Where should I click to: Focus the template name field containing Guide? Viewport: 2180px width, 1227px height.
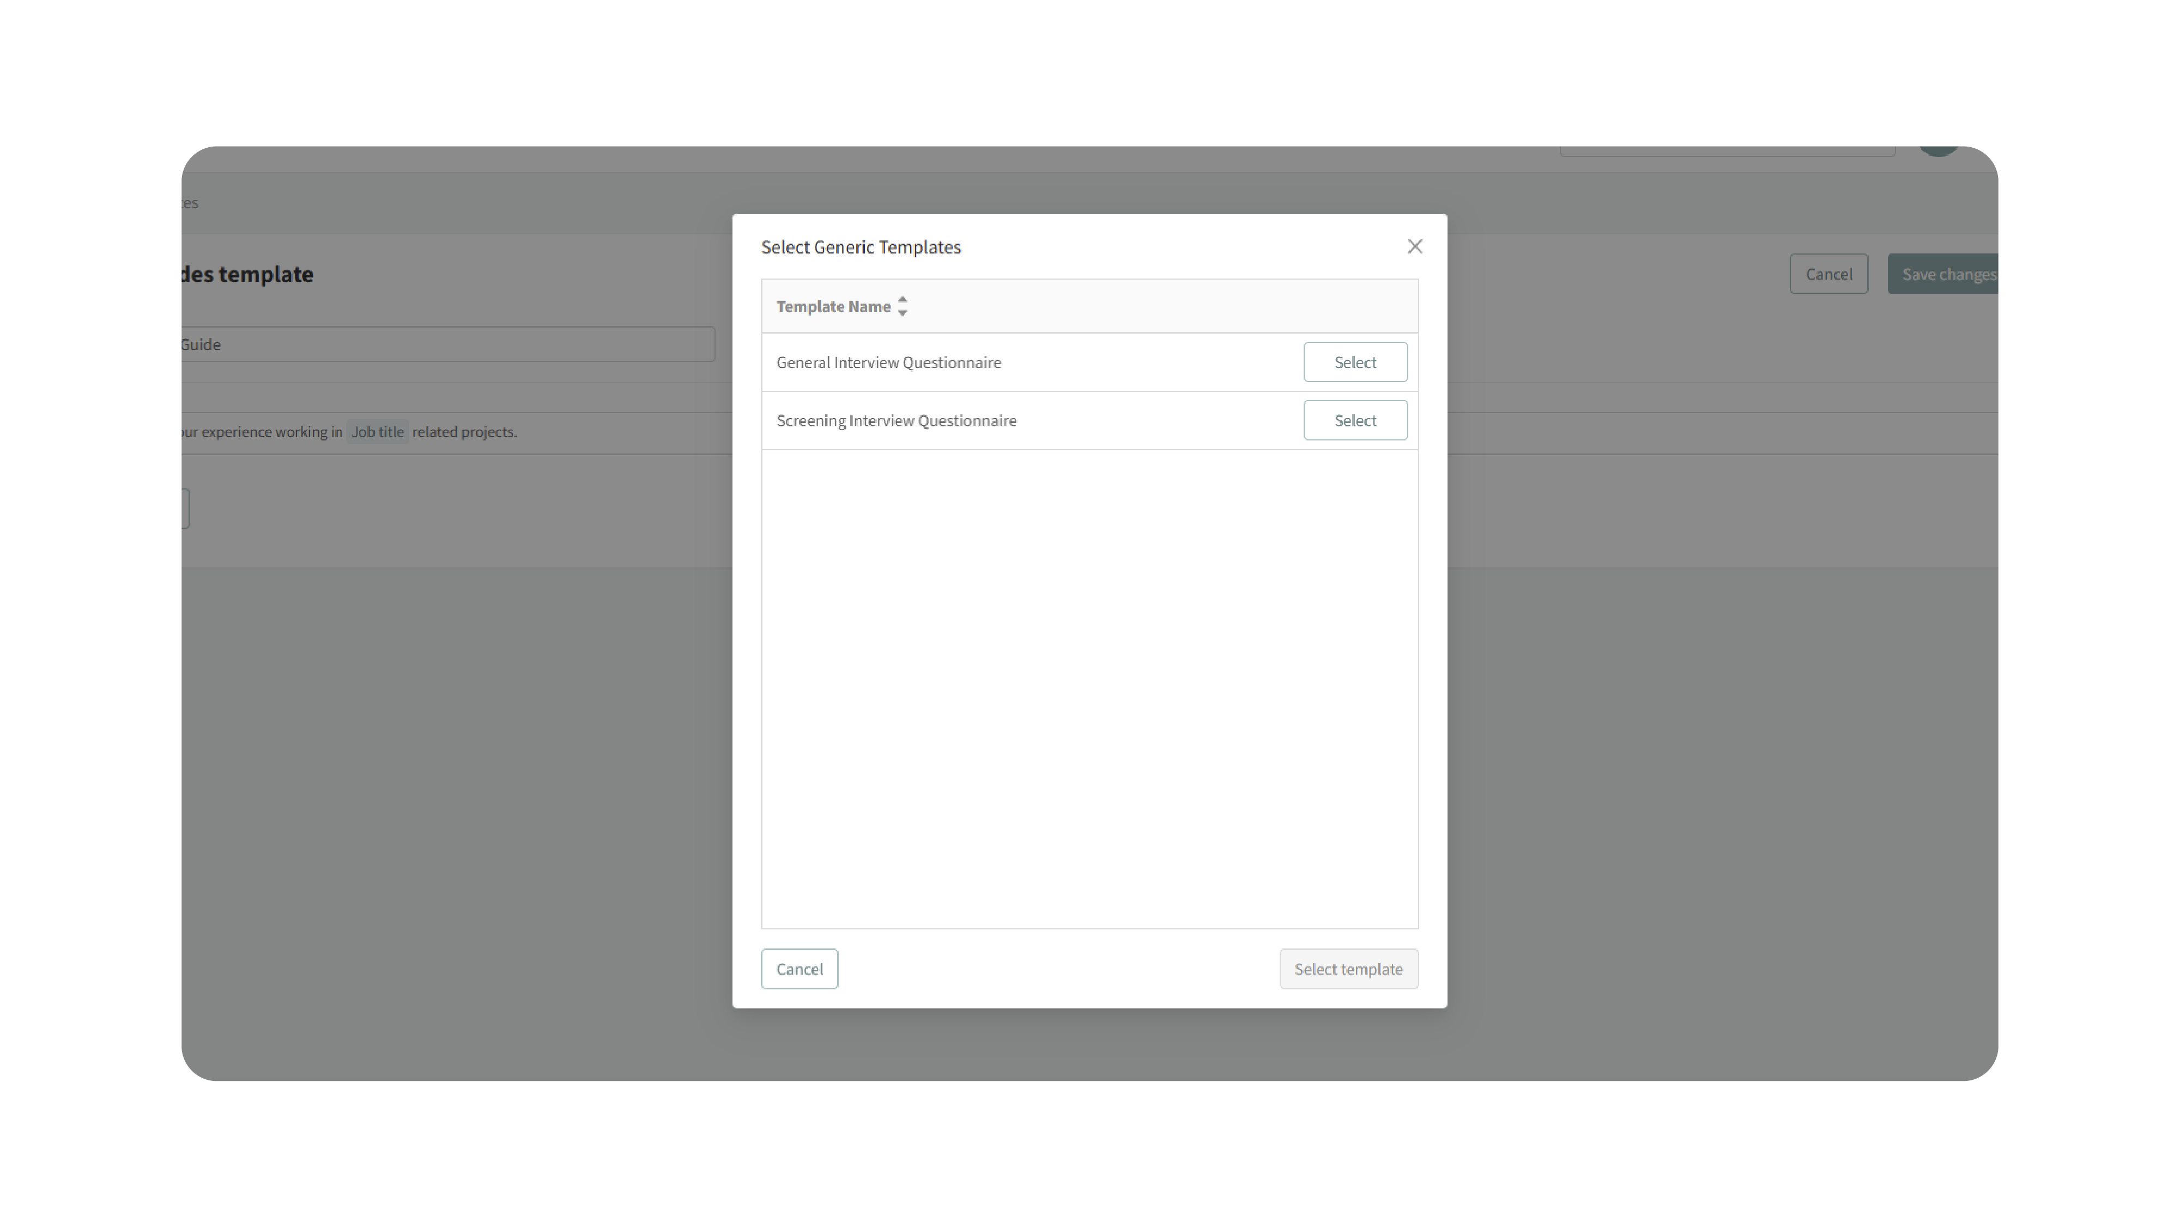(449, 344)
